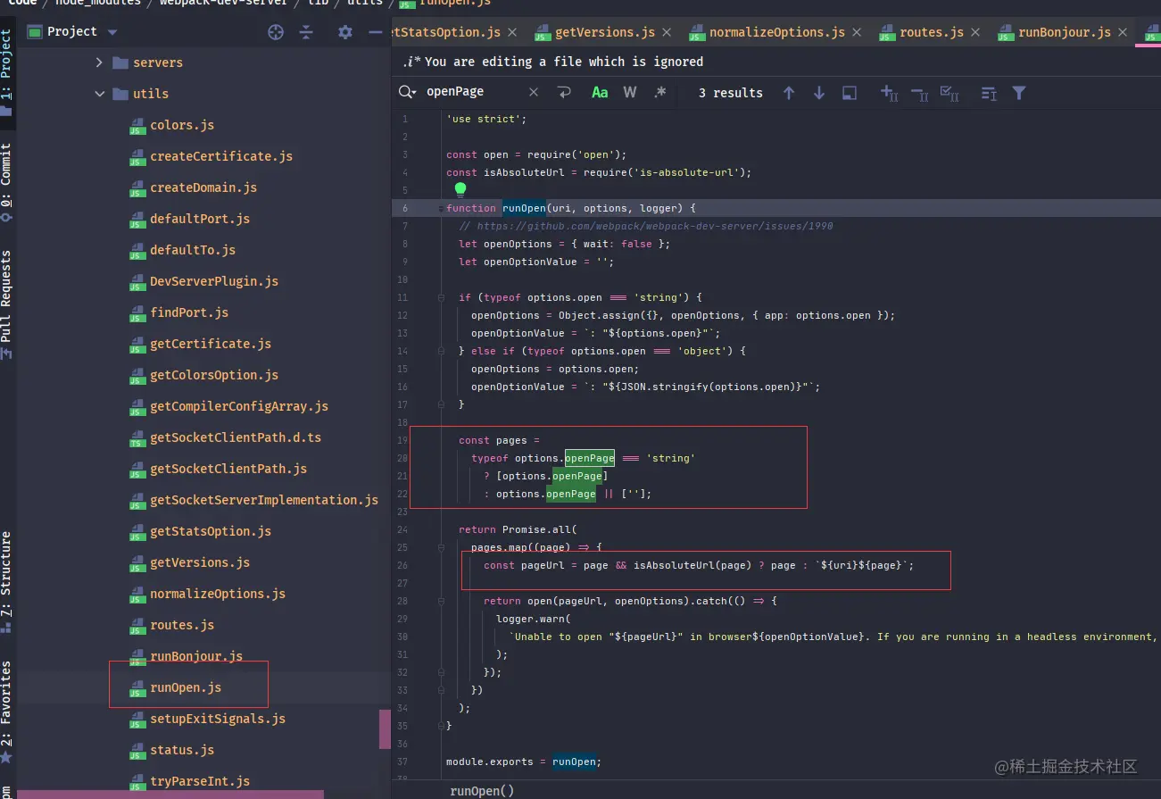Open the Project tool window tab
The image size is (1161, 799).
7,72
